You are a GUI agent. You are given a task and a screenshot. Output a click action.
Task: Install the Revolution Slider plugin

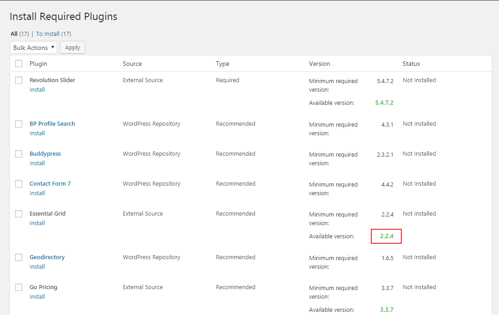click(x=37, y=89)
